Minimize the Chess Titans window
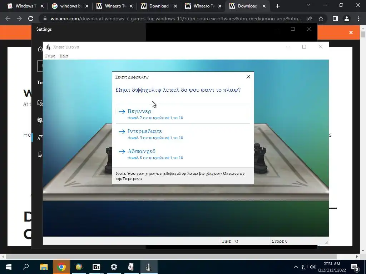 click(x=288, y=47)
